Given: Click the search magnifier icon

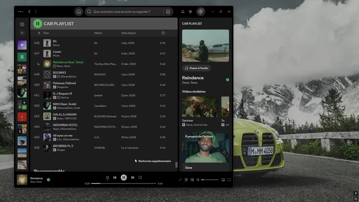Looking at the screenshot, I should click(x=89, y=12).
